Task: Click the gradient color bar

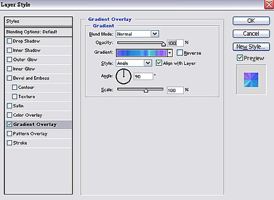Action: (142, 53)
